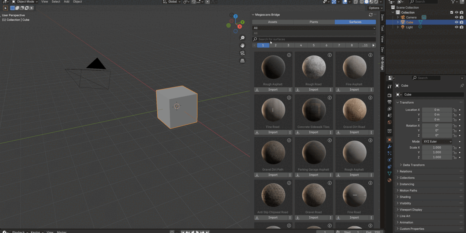Screen dimensions: 466x233
Task: Pin the Cube properties panel
Action: click(462, 85)
